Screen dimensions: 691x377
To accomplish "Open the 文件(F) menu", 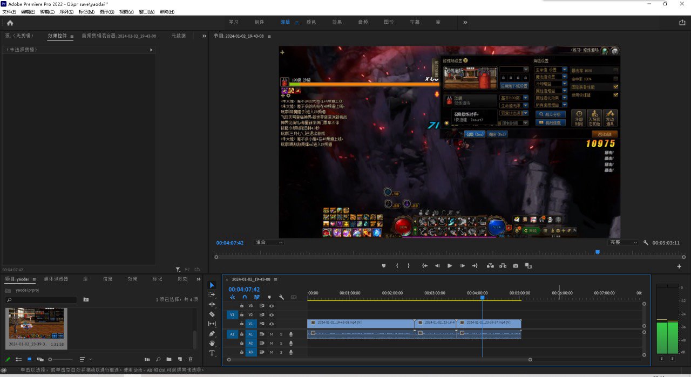I will coord(10,12).
